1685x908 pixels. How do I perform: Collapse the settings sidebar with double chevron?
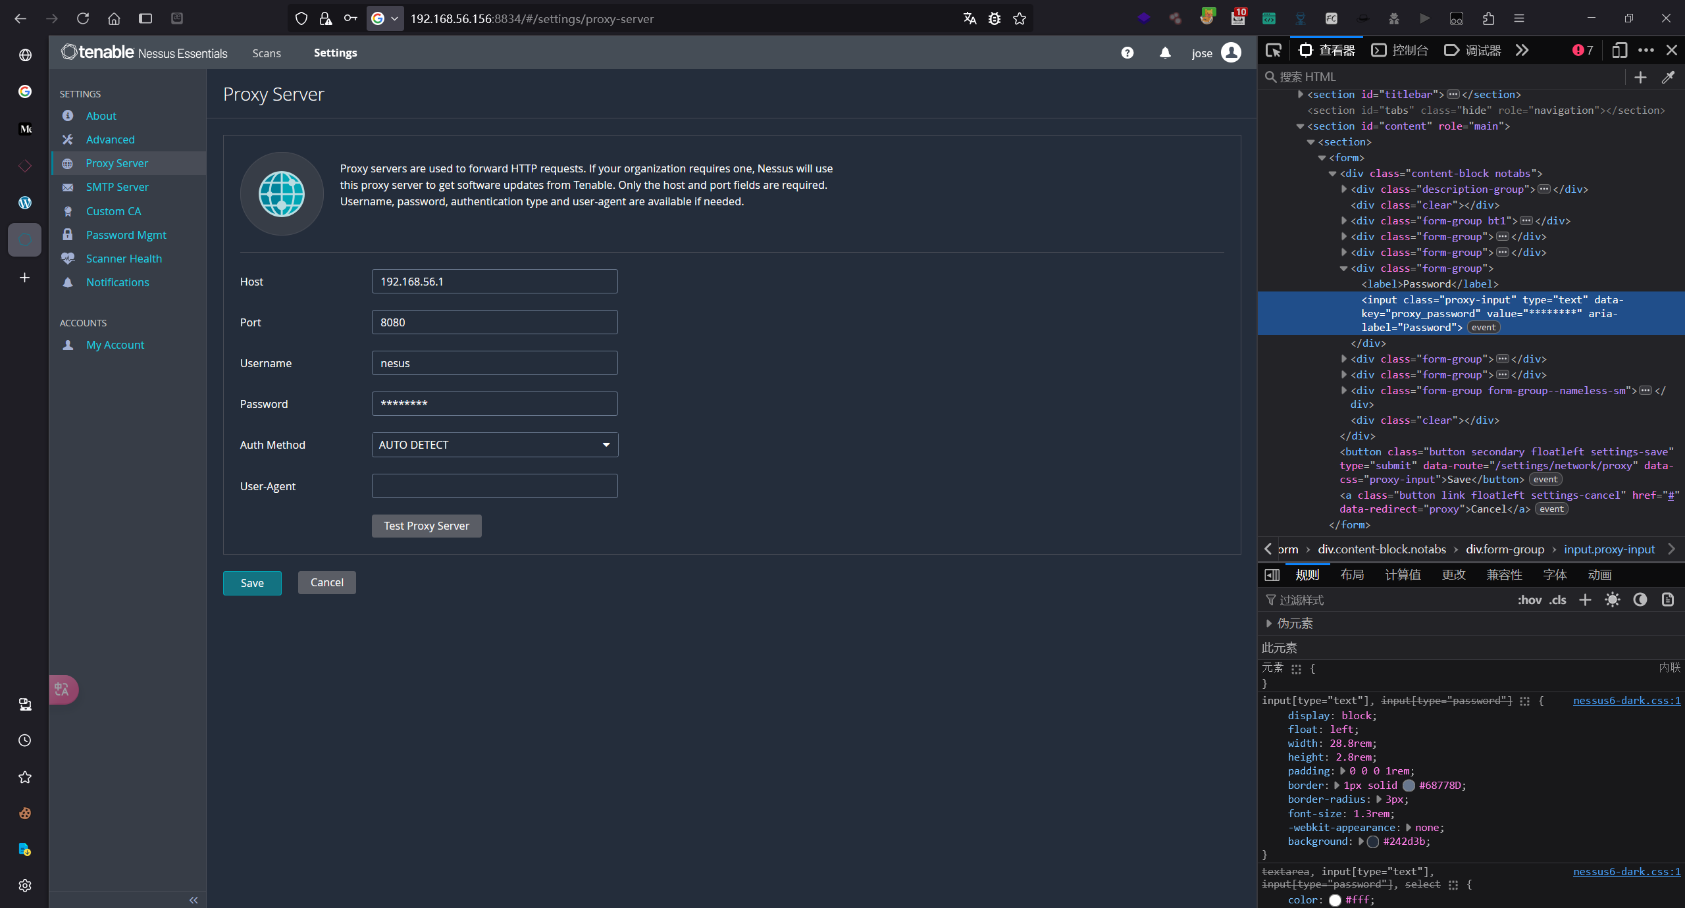tap(194, 900)
